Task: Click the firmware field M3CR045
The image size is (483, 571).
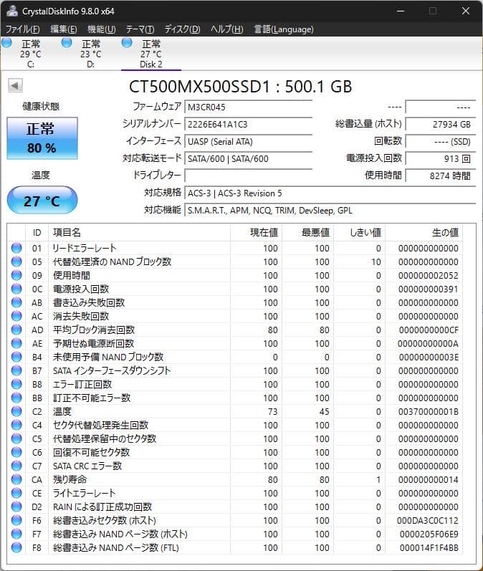Action: coord(249,107)
